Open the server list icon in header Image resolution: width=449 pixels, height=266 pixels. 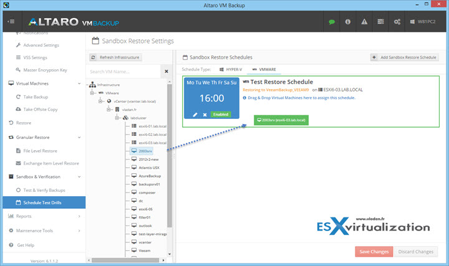380,22
